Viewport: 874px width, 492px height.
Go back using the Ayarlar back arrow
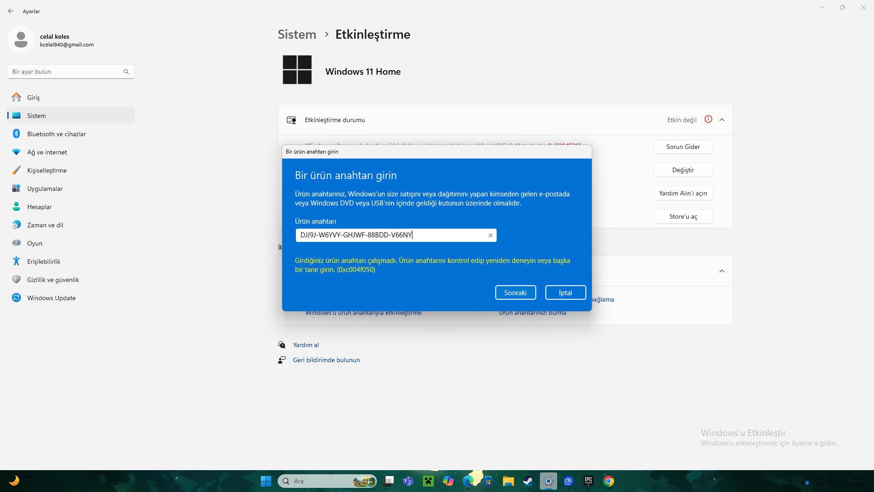click(11, 11)
